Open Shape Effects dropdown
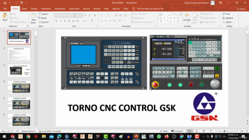This screenshot has width=249, height=140. pos(209,22)
